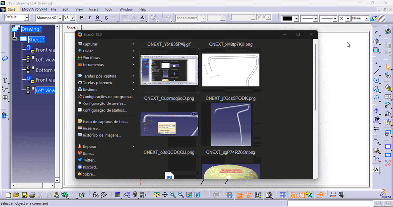Image resolution: width=393 pixels, height=207 pixels.
Task: Open the Formula f(x) tool
Action: click(x=95, y=195)
